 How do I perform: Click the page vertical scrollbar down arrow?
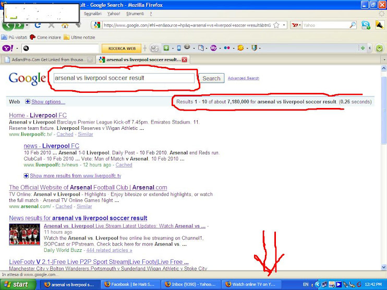click(x=384, y=267)
